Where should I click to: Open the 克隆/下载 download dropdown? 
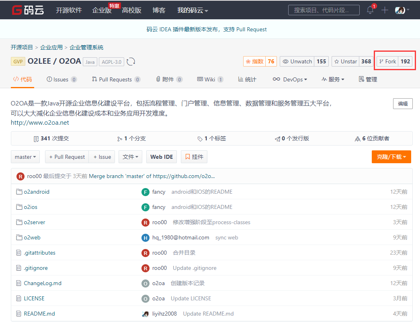point(391,156)
